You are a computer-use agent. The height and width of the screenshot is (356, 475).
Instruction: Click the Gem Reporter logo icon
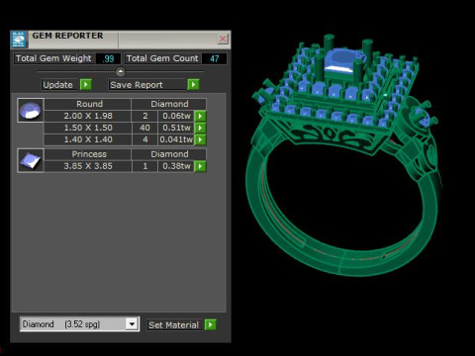point(19,40)
